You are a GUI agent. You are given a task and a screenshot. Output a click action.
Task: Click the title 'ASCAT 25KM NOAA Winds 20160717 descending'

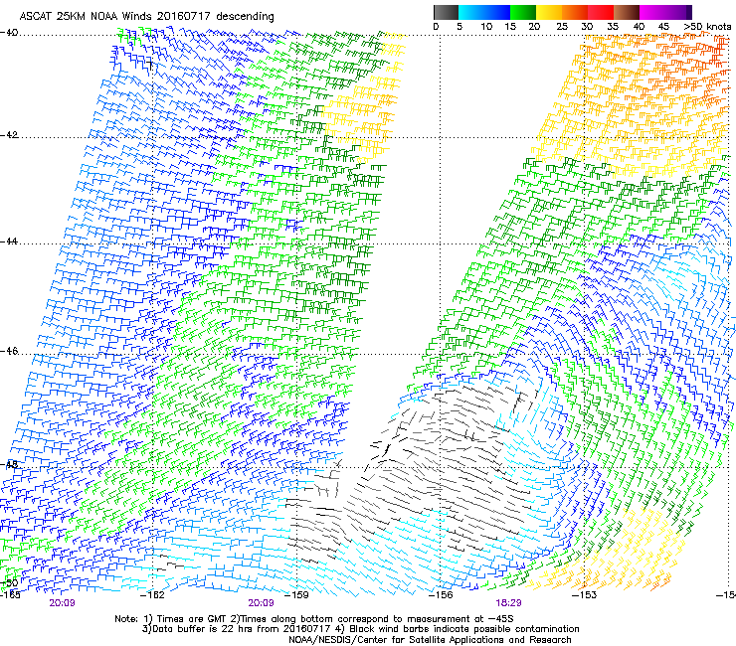tap(146, 16)
